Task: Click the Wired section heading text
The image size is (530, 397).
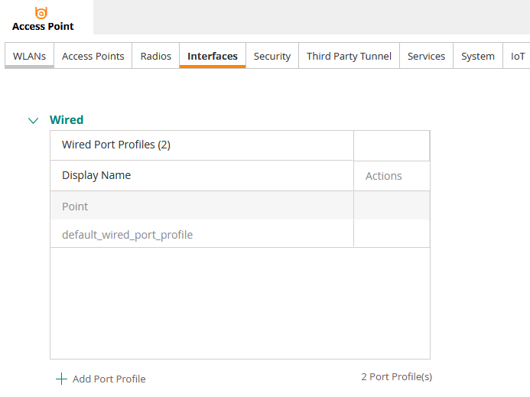Action: 67,120
